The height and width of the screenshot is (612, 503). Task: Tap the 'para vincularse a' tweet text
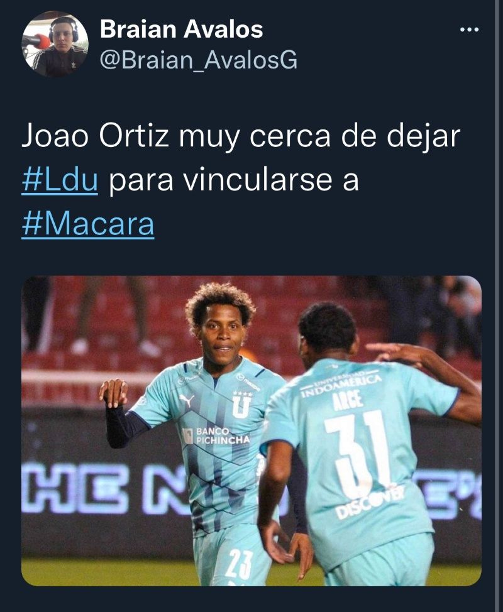coord(233,180)
